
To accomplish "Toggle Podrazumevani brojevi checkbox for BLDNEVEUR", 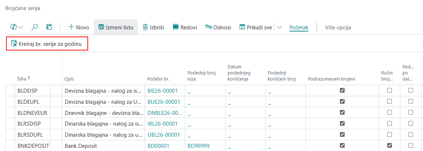I will pos(342,112).
